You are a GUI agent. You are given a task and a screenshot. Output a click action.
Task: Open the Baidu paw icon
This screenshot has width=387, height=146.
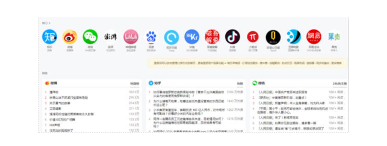pyautogui.click(x=151, y=37)
